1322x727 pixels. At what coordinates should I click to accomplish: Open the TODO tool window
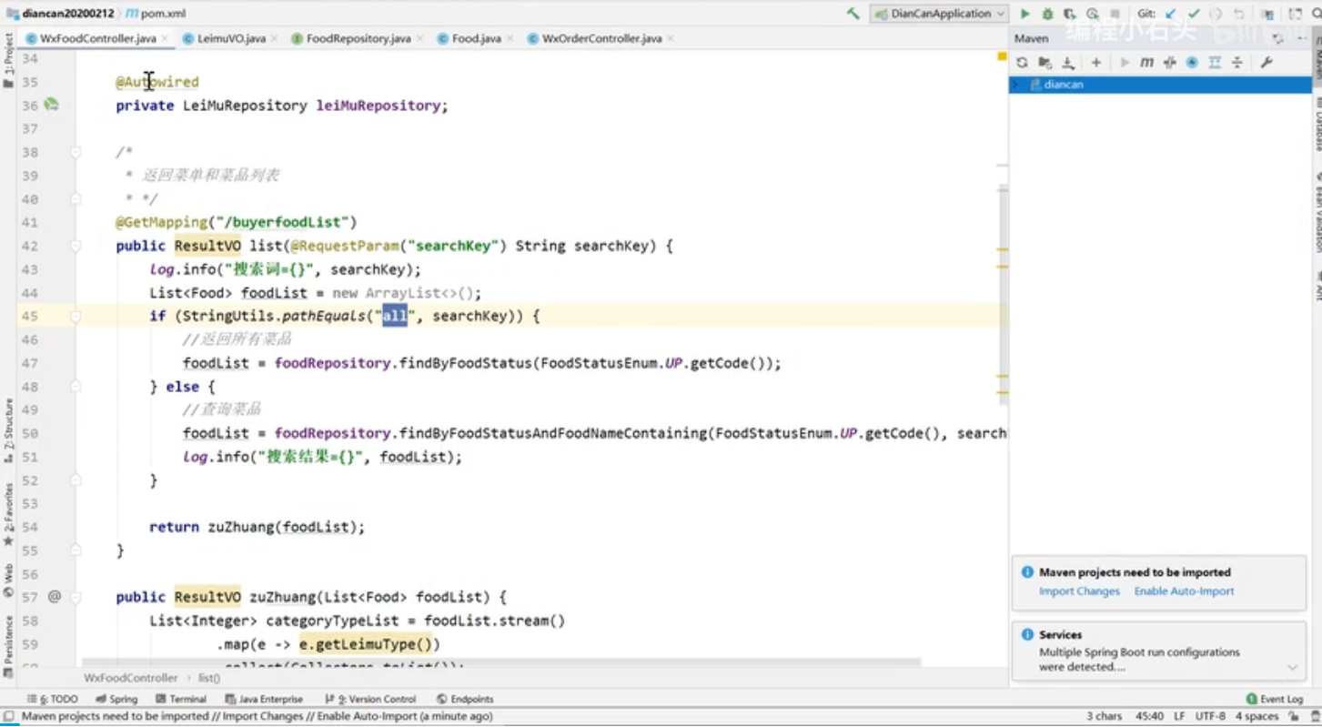tap(53, 699)
